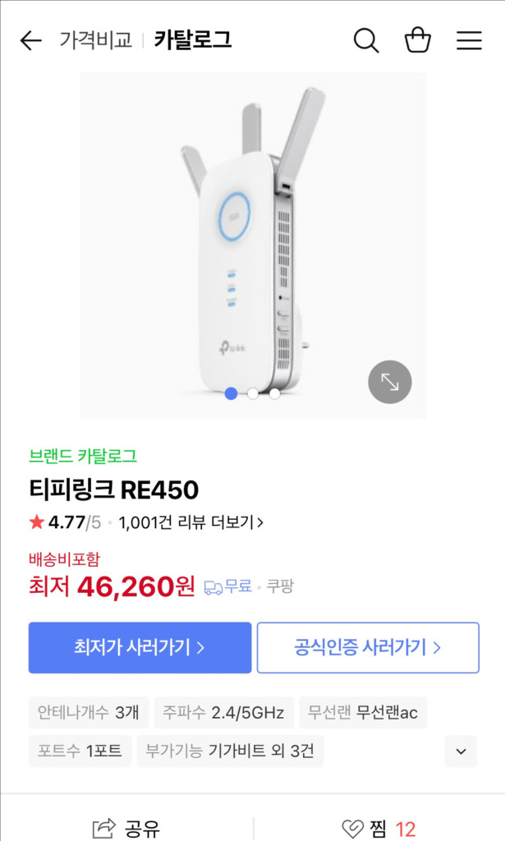Open the search icon
Image resolution: width=505 pixels, height=841 pixels.
pos(366,39)
